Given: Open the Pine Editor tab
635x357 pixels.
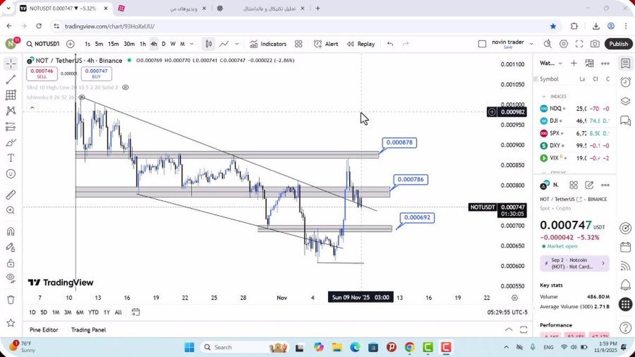Looking at the screenshot, I should pos(43,329).
